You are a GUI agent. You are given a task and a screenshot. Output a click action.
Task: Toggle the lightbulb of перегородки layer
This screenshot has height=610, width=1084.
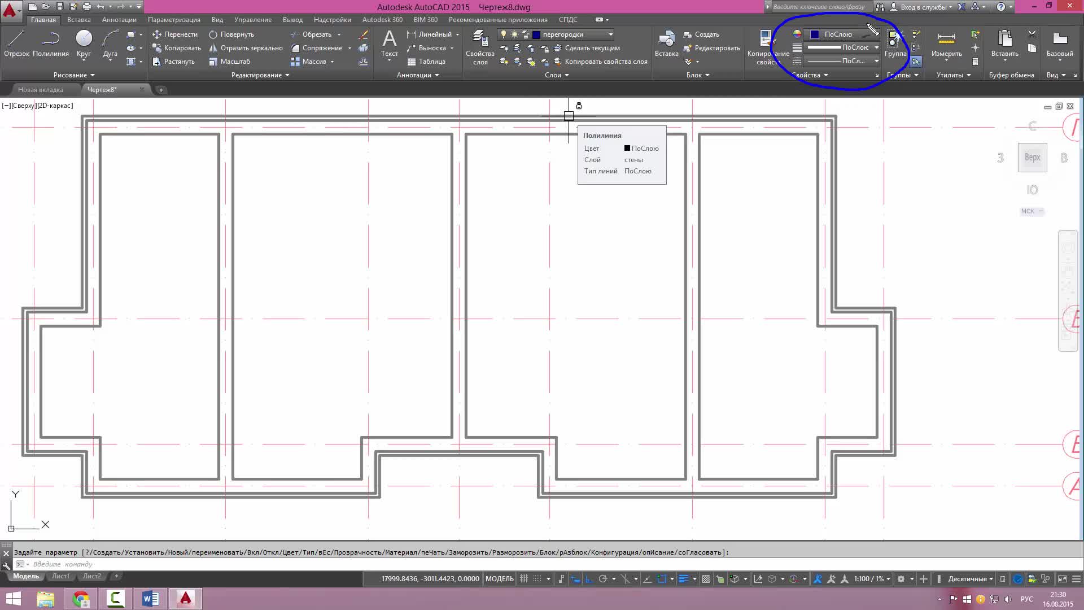504,34
